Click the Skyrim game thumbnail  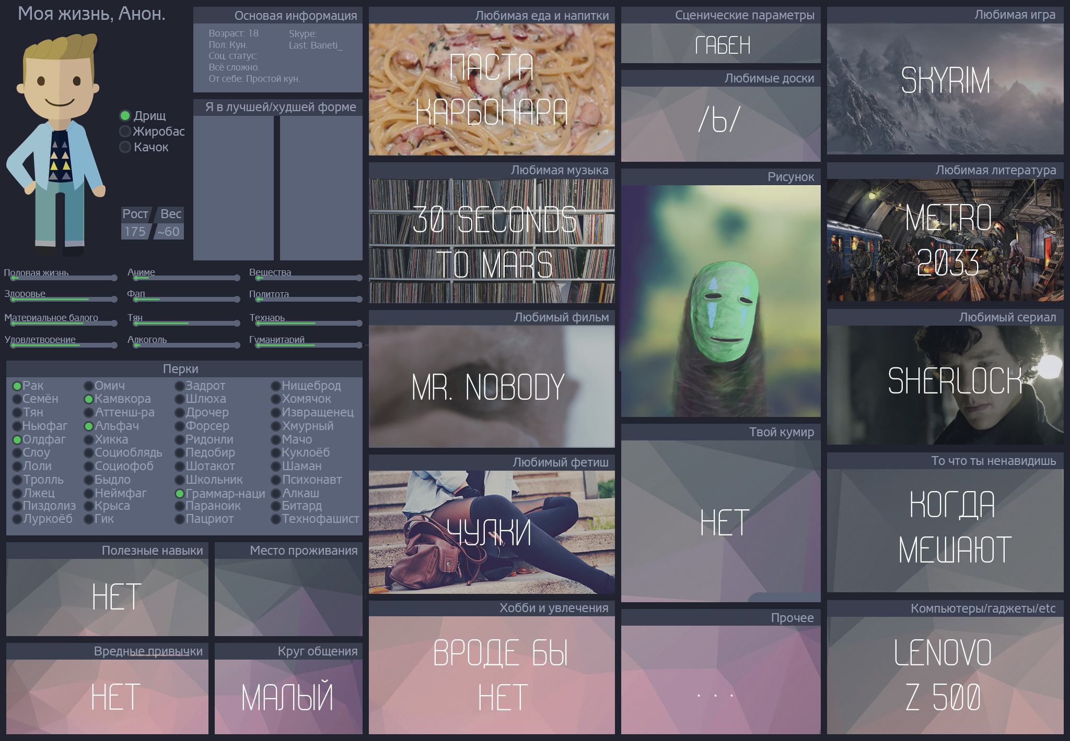(x=945, y=89)
